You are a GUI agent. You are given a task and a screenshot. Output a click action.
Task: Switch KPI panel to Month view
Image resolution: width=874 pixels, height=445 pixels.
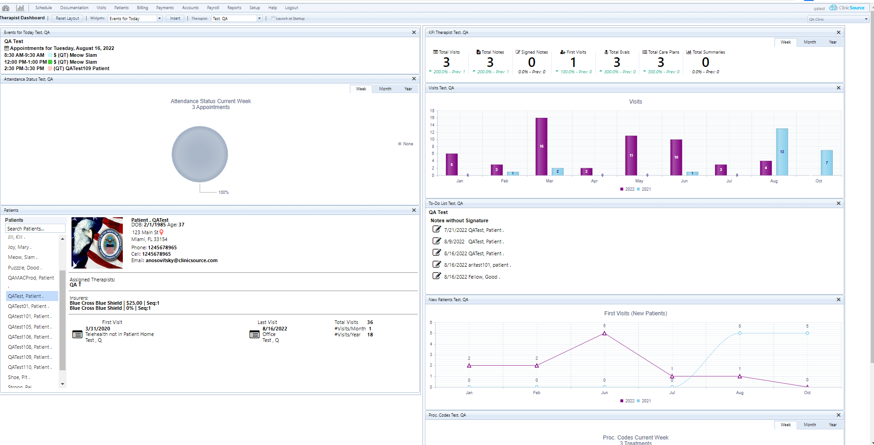click(x=810, y=42)
